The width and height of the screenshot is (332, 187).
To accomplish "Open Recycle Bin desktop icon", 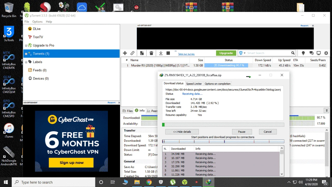I will 9,10.
